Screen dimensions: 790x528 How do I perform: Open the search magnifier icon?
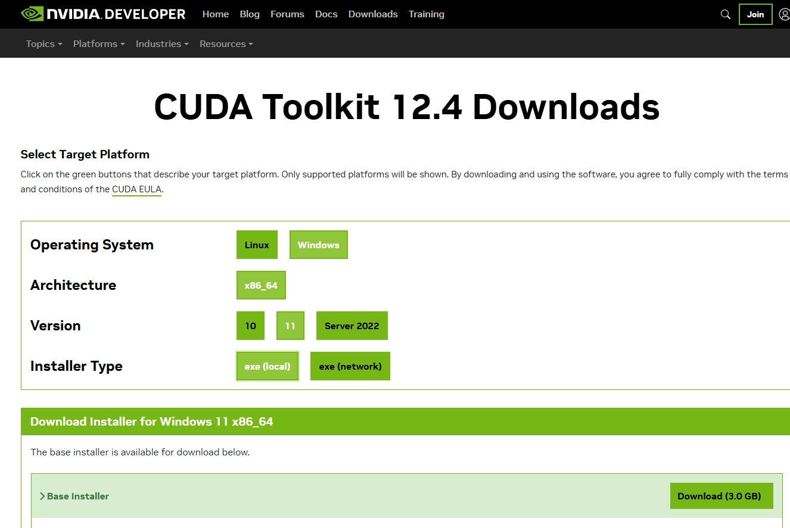[725, 14]
